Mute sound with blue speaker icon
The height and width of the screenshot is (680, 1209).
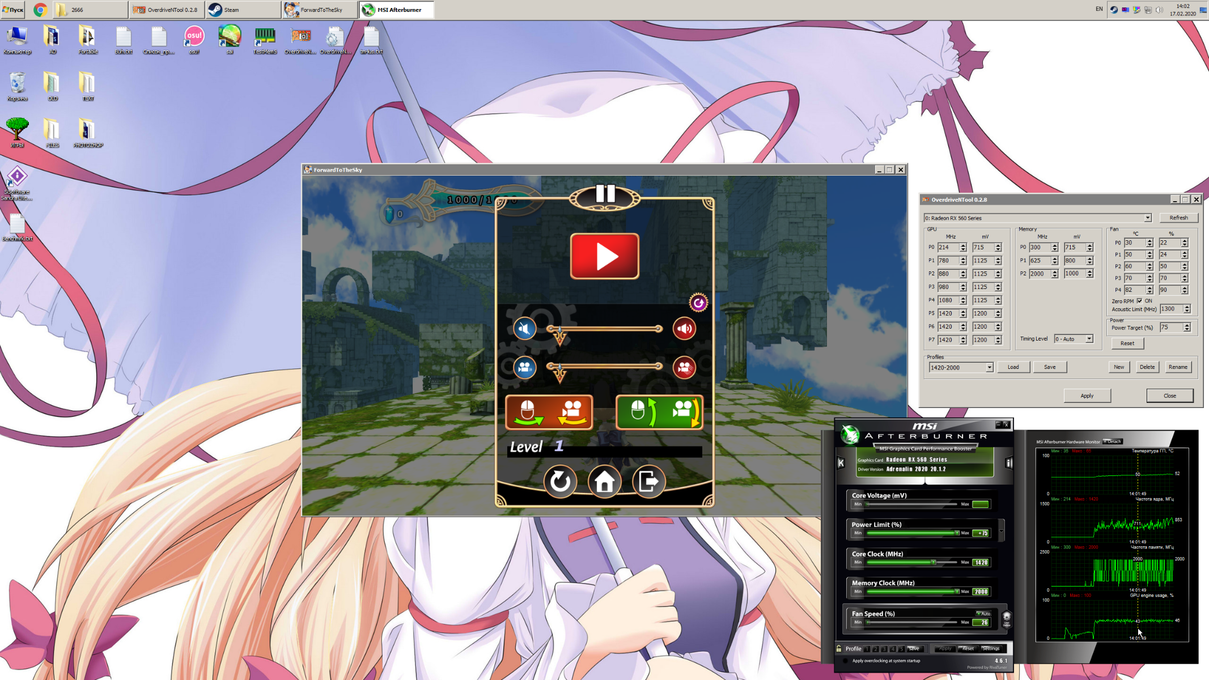click(525, 329)
